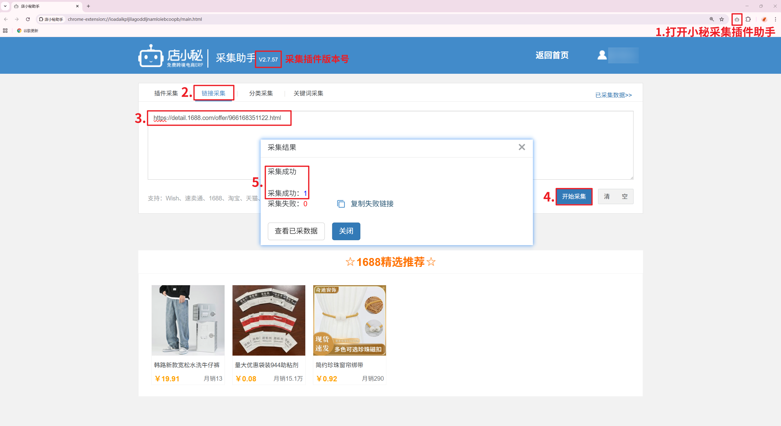The image size is (781, 426).
Task: Reload the page with refresh icon
Action: [28, 19]
